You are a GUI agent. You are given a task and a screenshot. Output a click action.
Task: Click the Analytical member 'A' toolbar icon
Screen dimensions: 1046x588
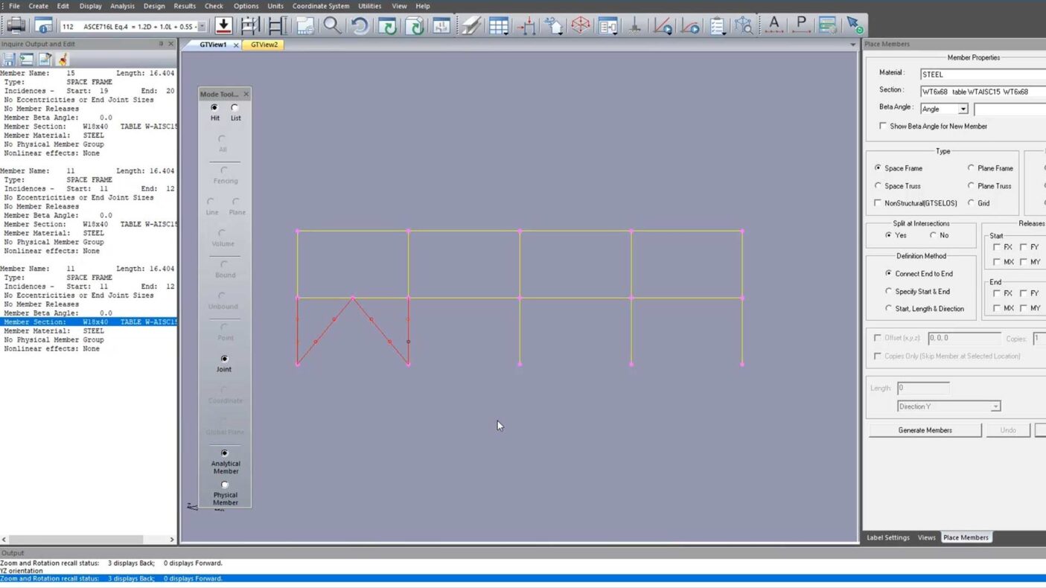point(774,25)
